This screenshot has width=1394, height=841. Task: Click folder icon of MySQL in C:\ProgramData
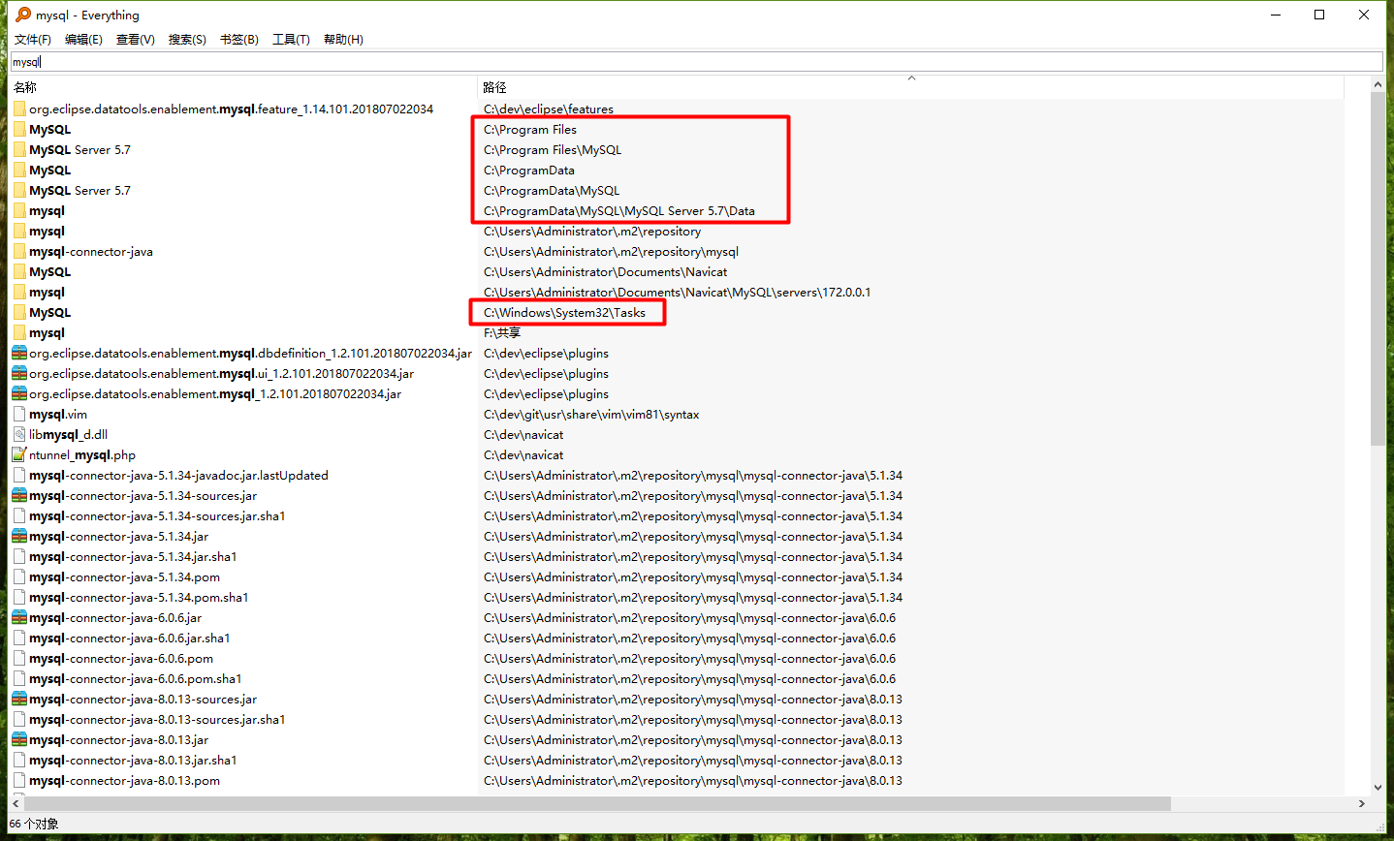point(19,170)
